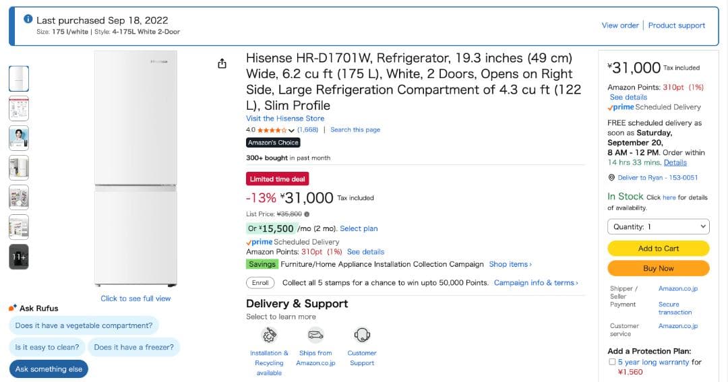Click the info icon next to List Price
The width and height of the screenshot is (728, 382).
pos(307,214)
